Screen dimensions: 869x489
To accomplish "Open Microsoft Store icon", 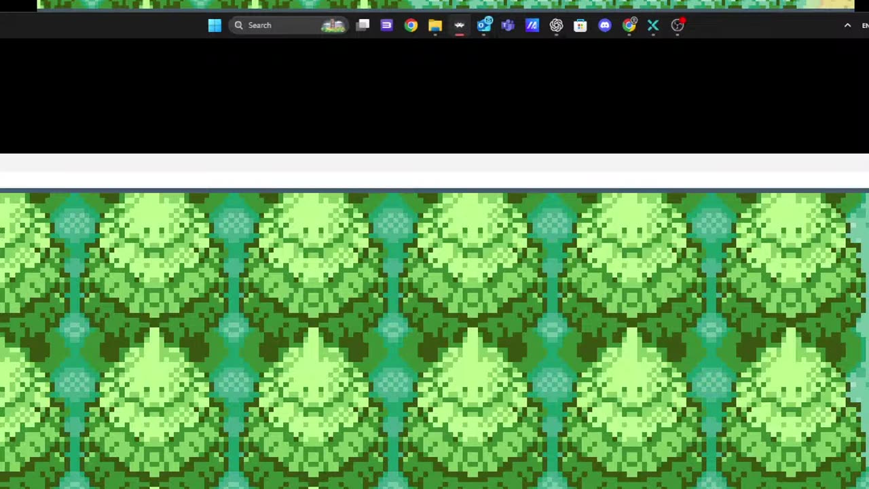I will [x=580, y=25].
